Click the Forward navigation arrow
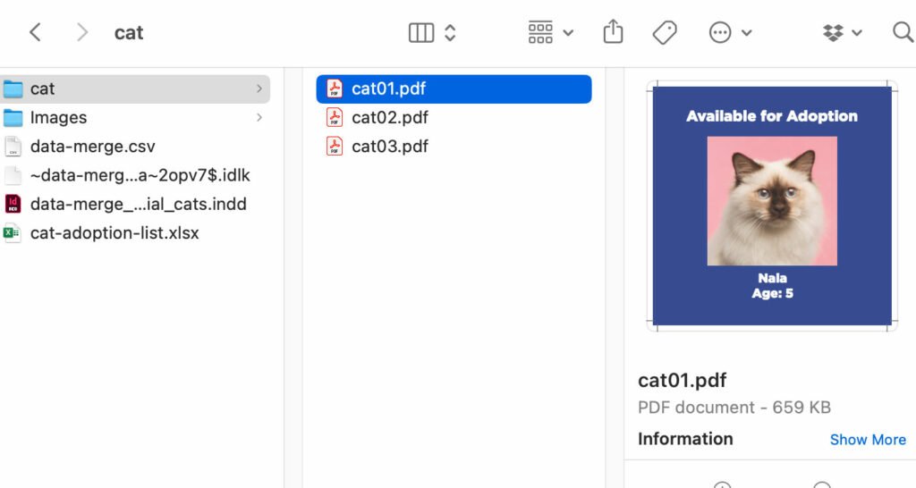916x488 pixels. [82, 33]
